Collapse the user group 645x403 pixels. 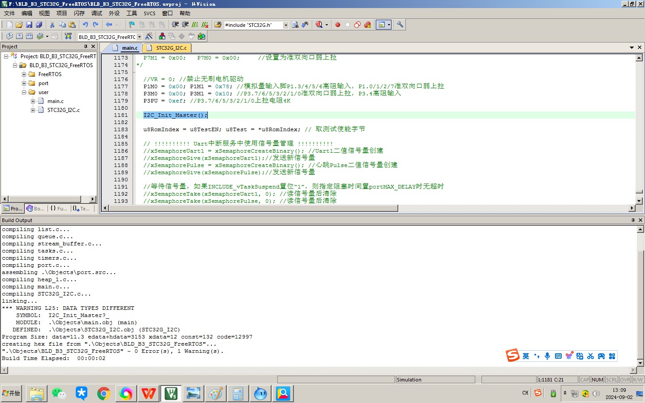24,92
